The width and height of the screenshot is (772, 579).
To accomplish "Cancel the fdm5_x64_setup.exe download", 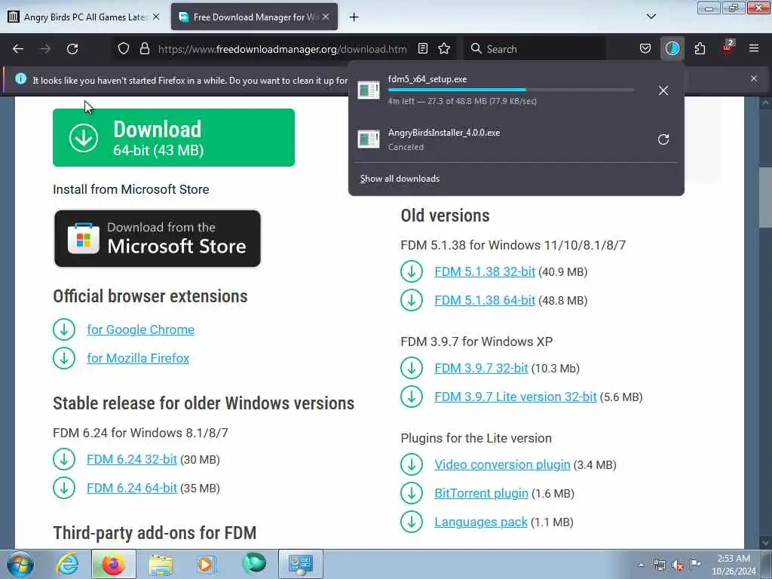I will tap(663, 90).
